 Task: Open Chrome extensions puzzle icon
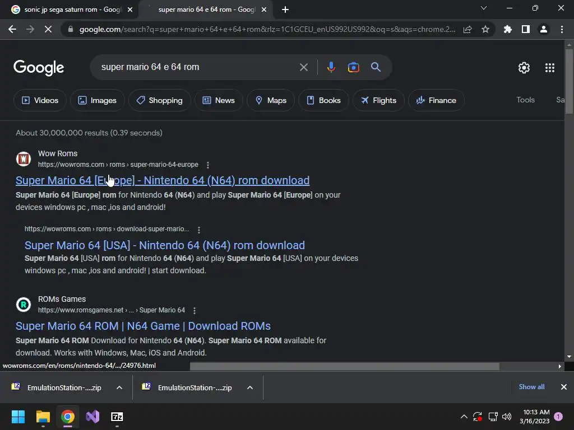(508, 29)
